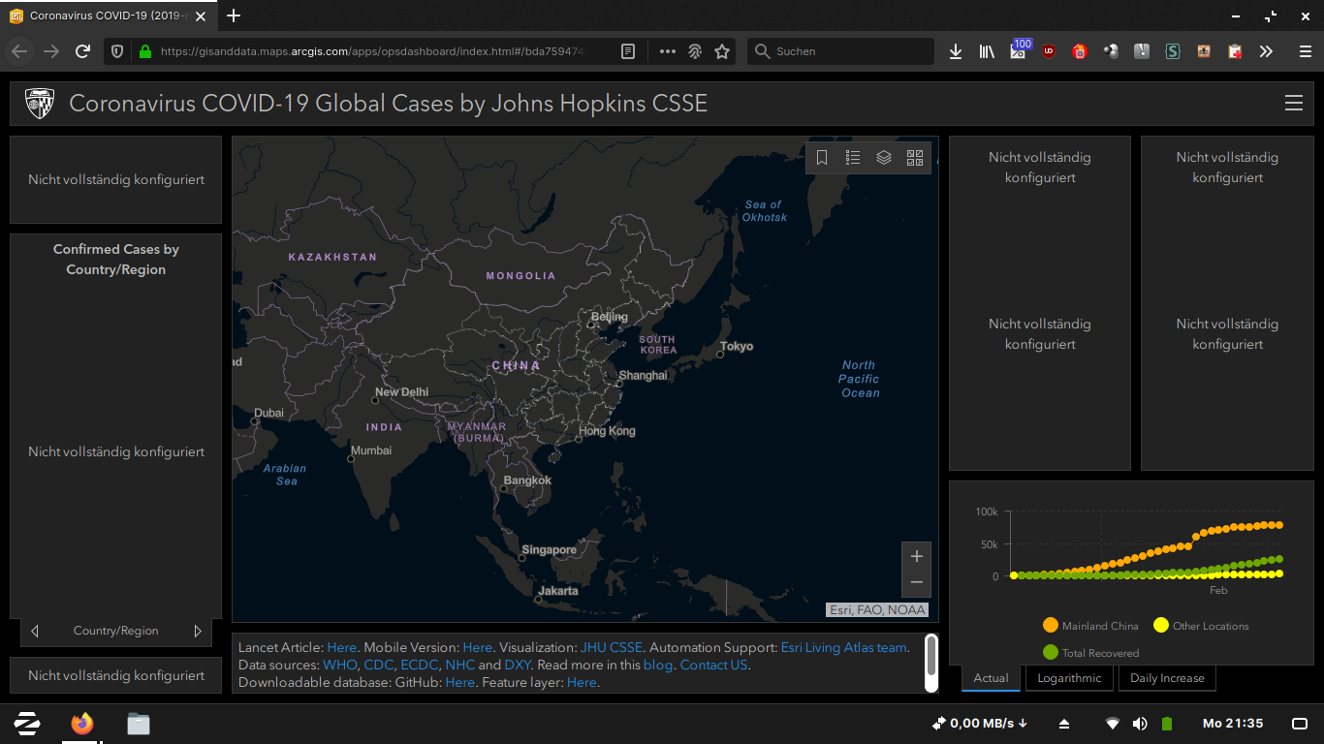Open the volume control in tray

pyautogui.click(x=1140, y=724)
